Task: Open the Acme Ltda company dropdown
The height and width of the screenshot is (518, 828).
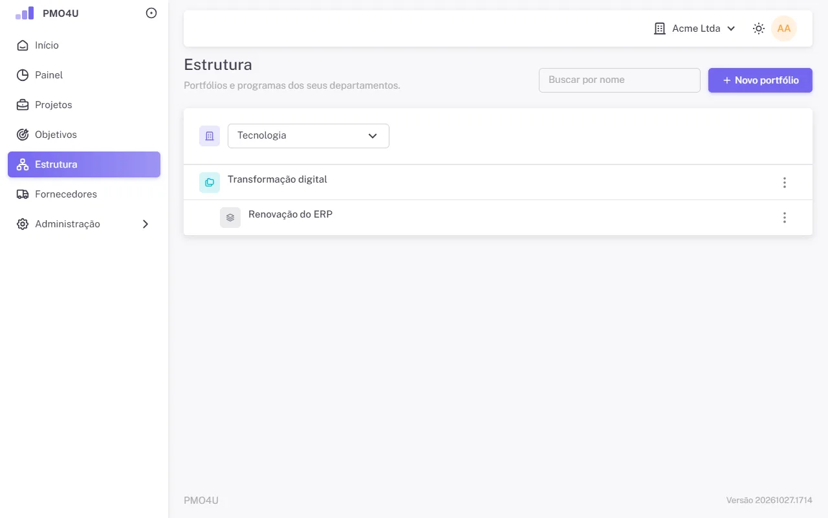Action: pyautogui.click(x=695, y=28)
